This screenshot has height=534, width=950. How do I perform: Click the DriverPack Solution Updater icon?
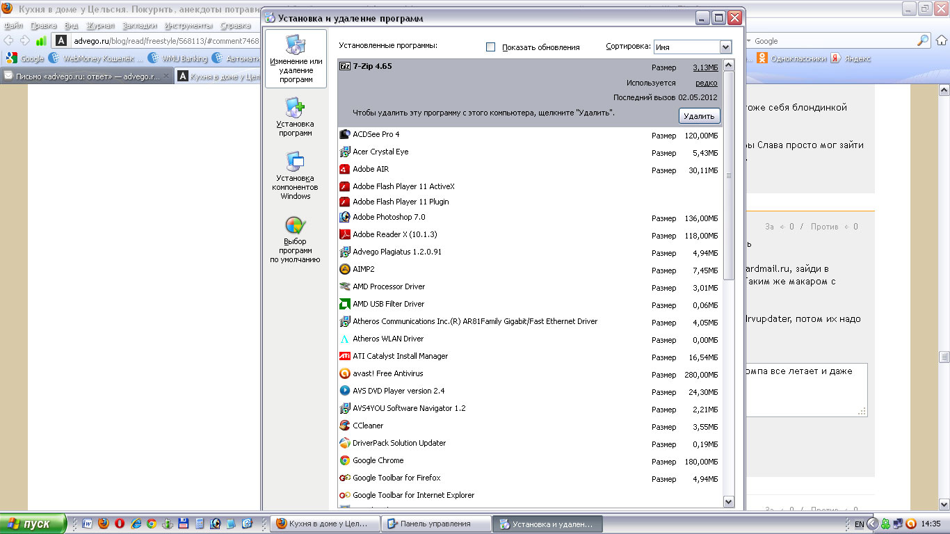click(x=344, y=443)
